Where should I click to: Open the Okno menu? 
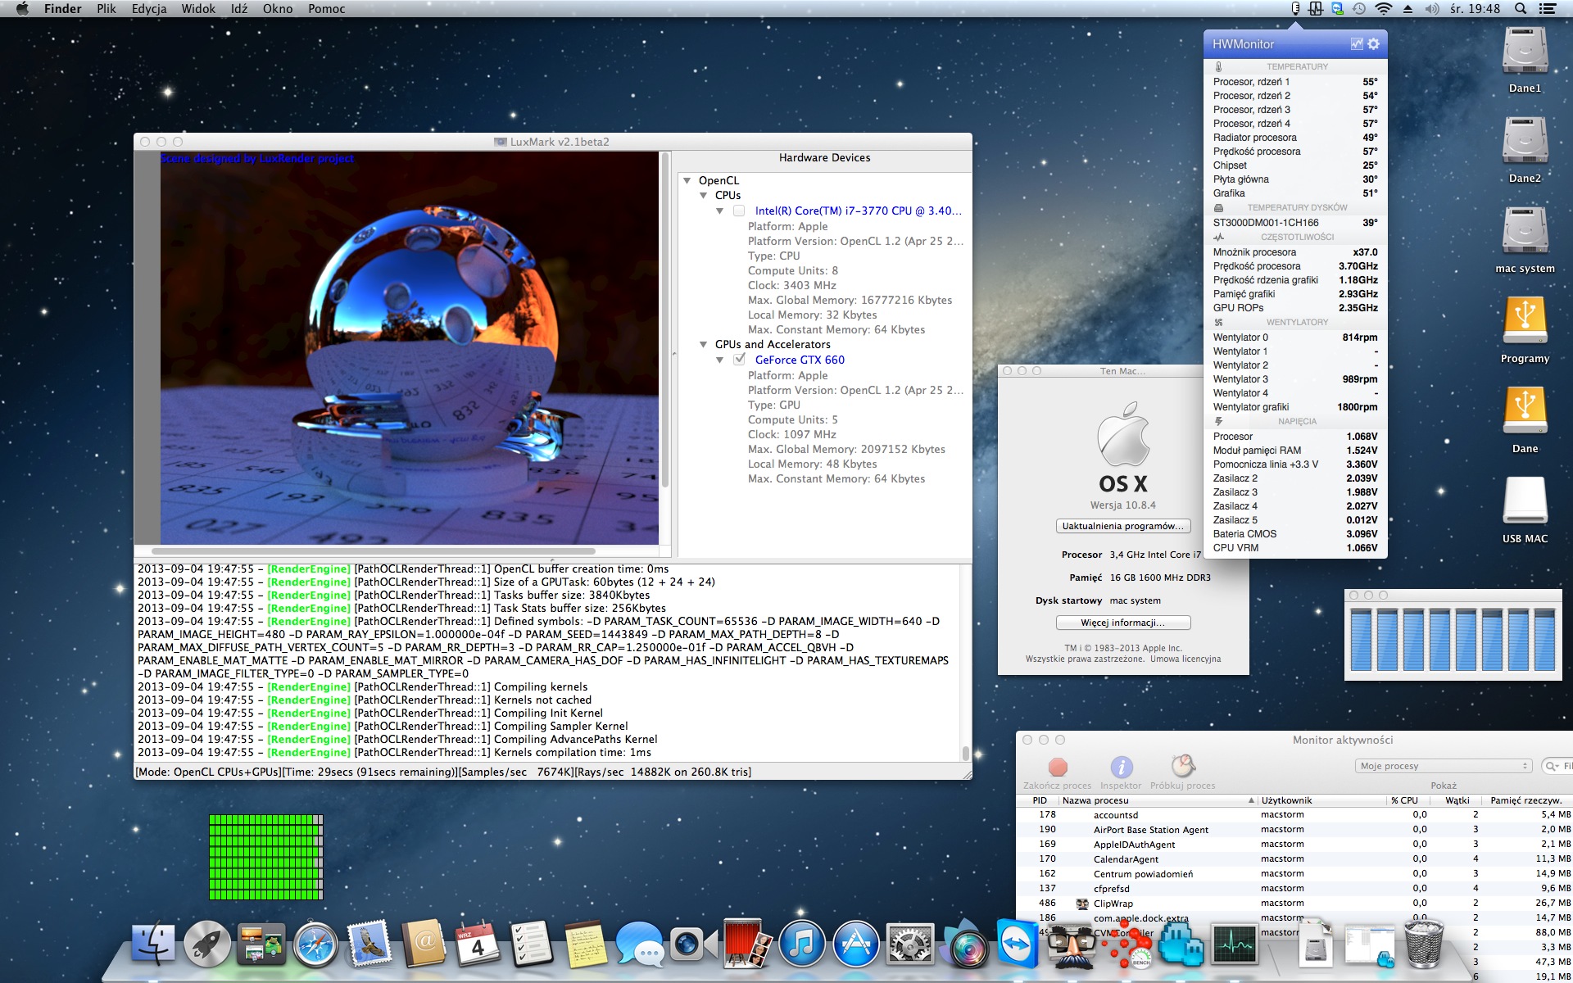[278, 9]
